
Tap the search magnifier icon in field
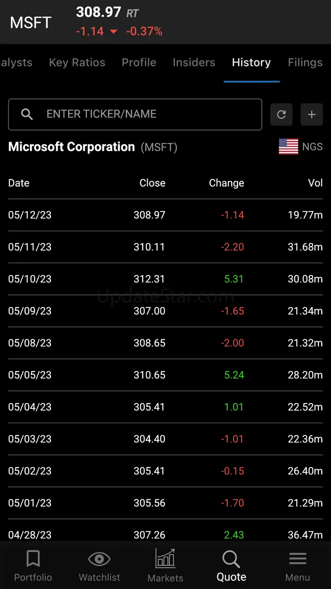pyautogui.click(x=27, y=114)
